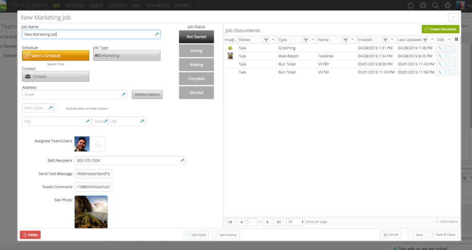The height and width of the screenshot is (250, 472).
Task: Open the Type column filter
Action: [306, 39]
